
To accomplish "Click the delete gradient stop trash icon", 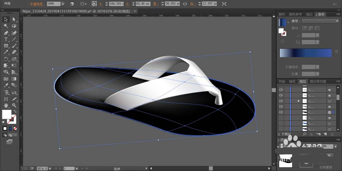I will tap(337, 52).
